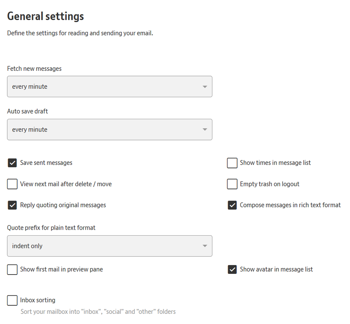Click the arrow icon in Quote prefix field
Viewport: 350px width, 324px height.
[205, 246]
